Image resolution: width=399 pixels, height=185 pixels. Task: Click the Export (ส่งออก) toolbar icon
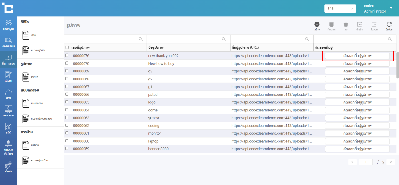tap(374, 25)
